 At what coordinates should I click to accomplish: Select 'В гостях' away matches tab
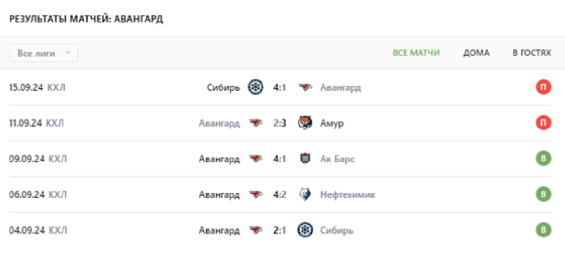point(532,53)
